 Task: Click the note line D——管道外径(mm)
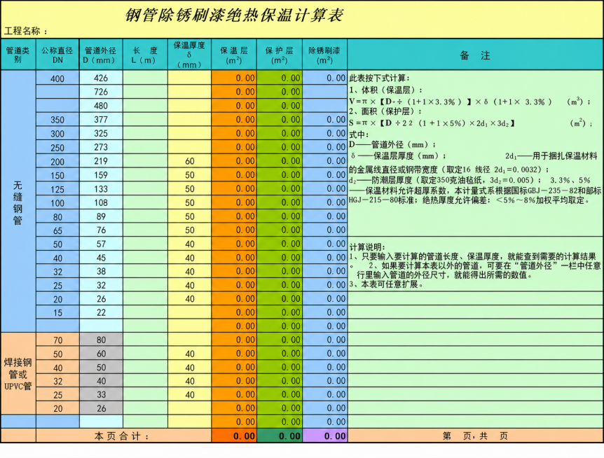393,145
